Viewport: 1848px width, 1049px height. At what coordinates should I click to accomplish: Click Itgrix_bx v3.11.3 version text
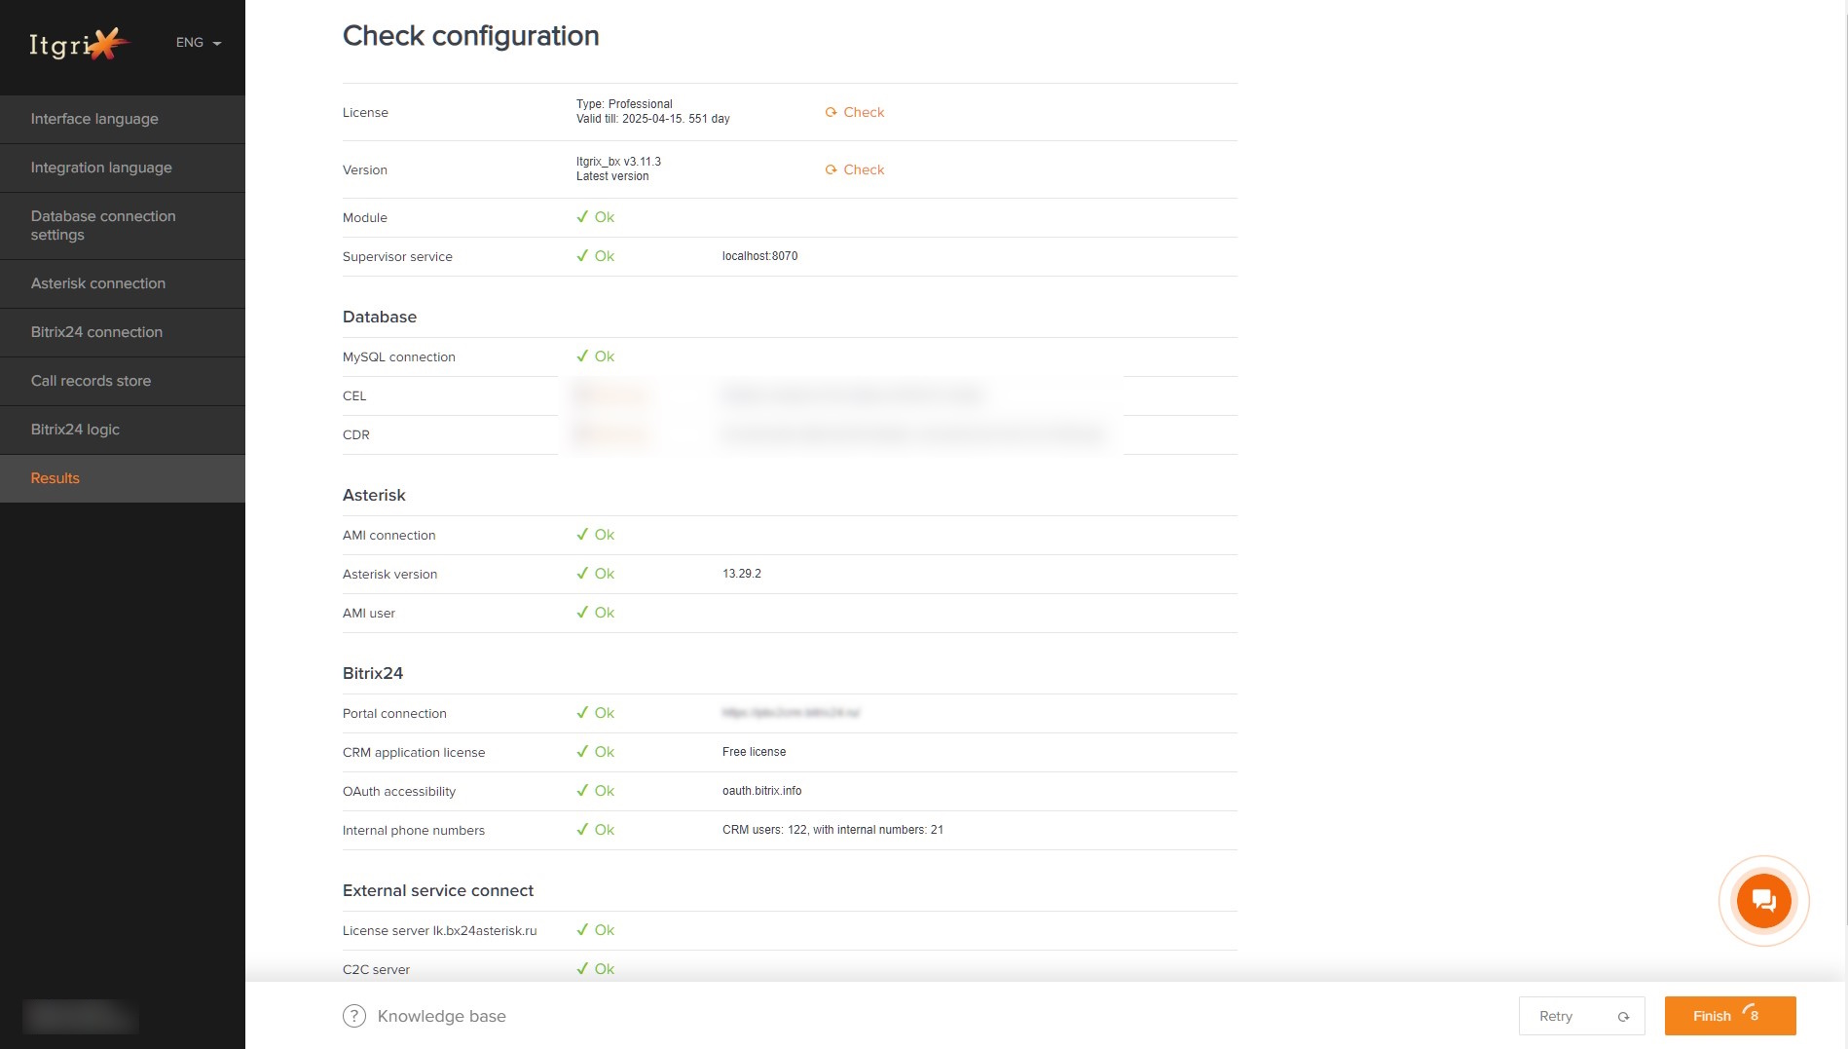[618, 162]
